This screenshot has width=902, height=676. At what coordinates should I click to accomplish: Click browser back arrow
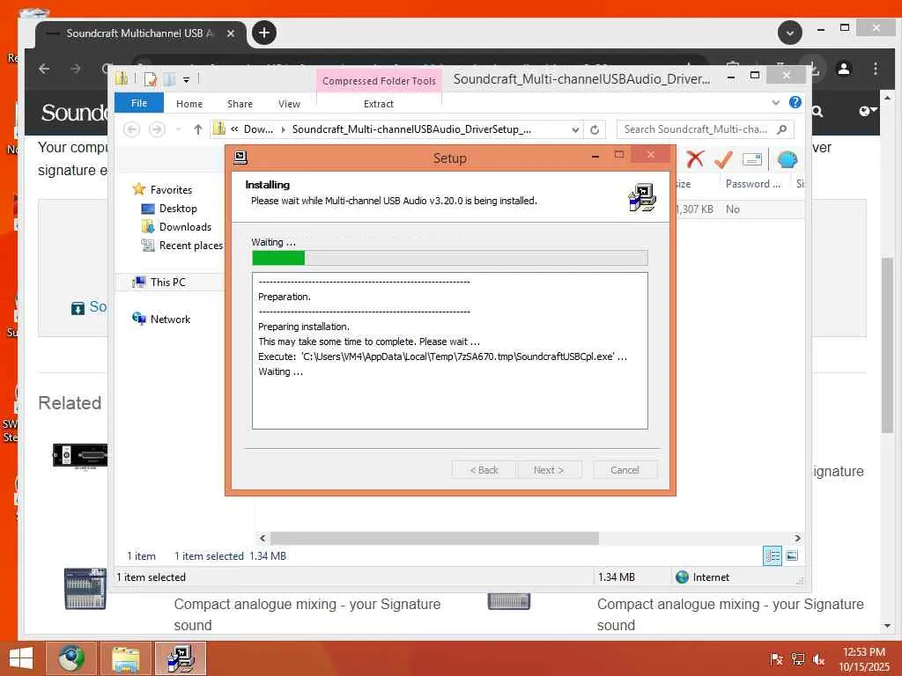pyautogui.click(x=44, y=69)
